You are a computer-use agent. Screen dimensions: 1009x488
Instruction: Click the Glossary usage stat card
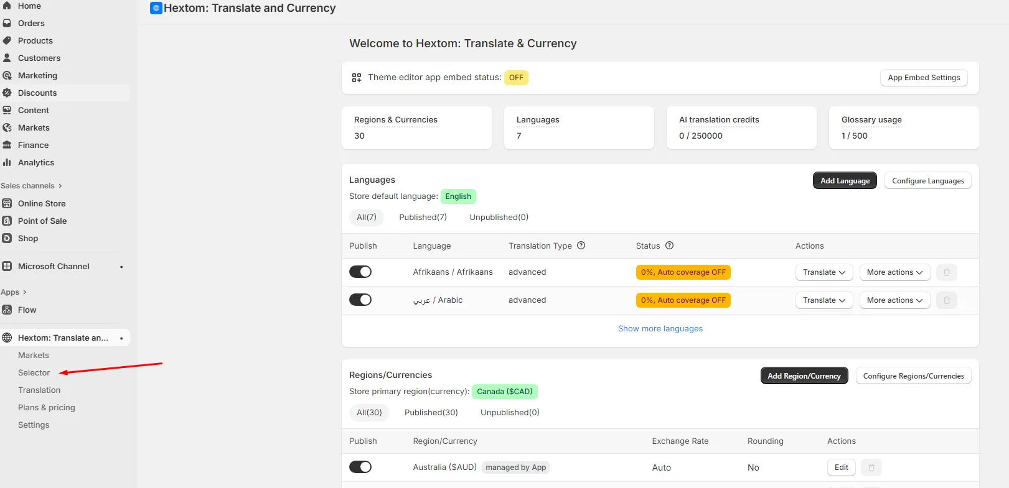tap(904, 127)
